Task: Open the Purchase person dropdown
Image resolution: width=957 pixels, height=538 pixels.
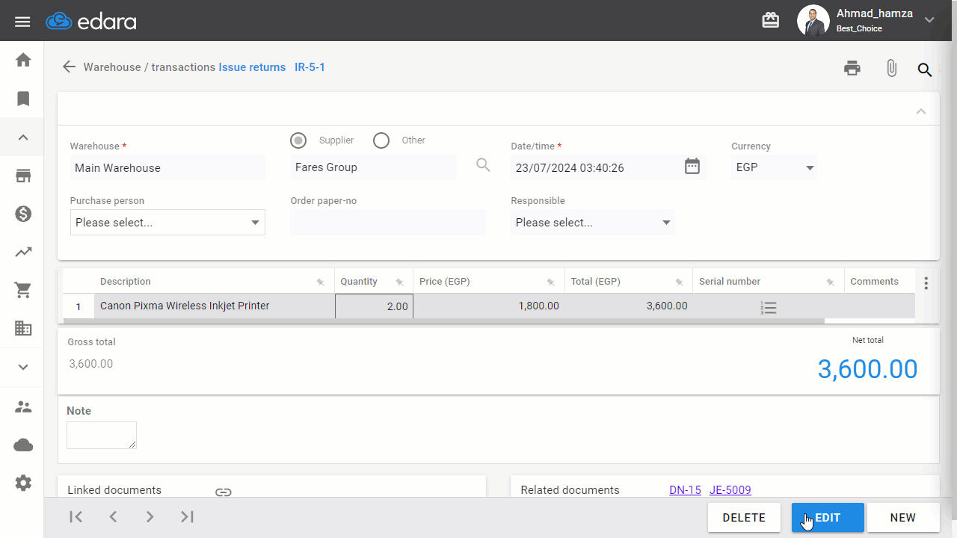Action: (167, 223)
